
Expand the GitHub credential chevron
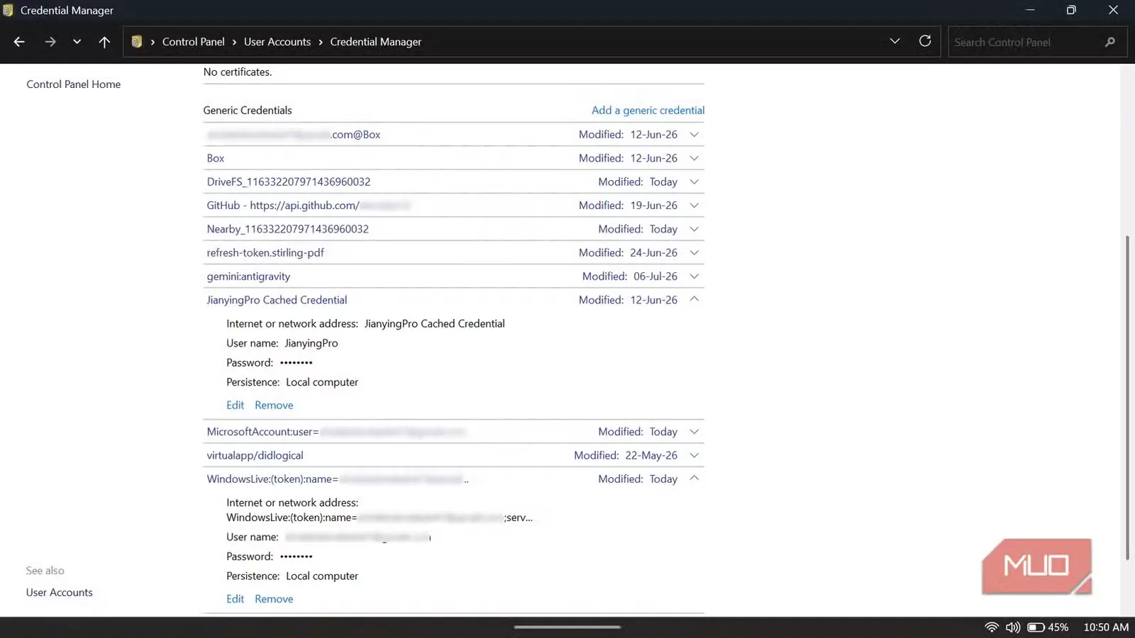(694, 206)
